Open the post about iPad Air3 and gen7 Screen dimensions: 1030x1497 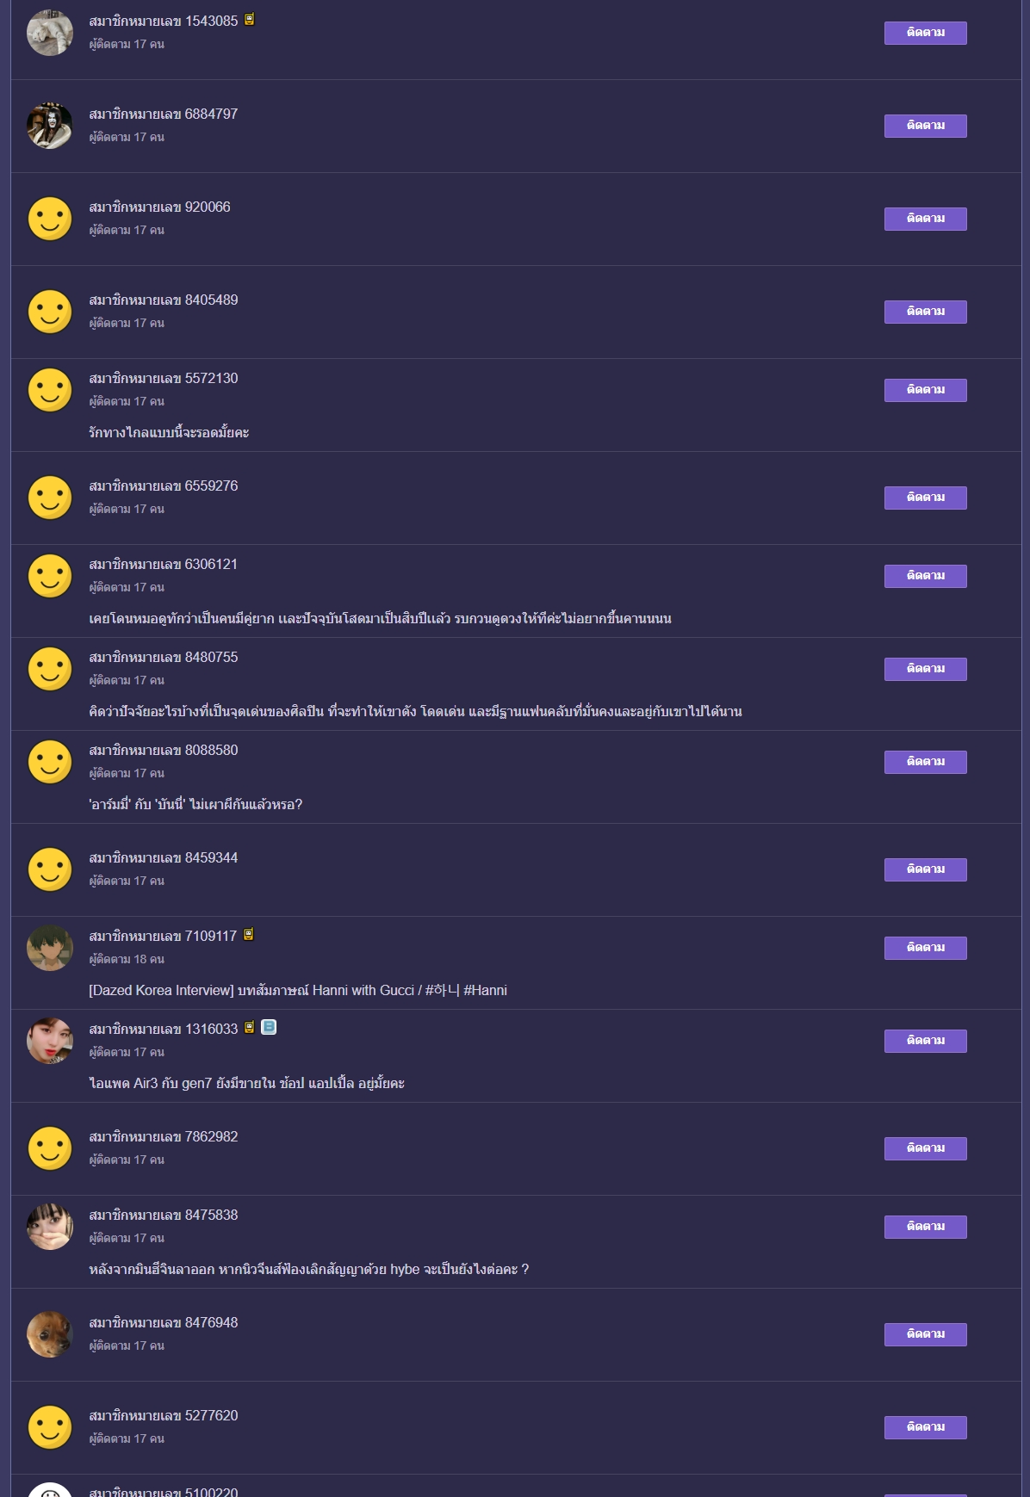(x=246, y=1084)
